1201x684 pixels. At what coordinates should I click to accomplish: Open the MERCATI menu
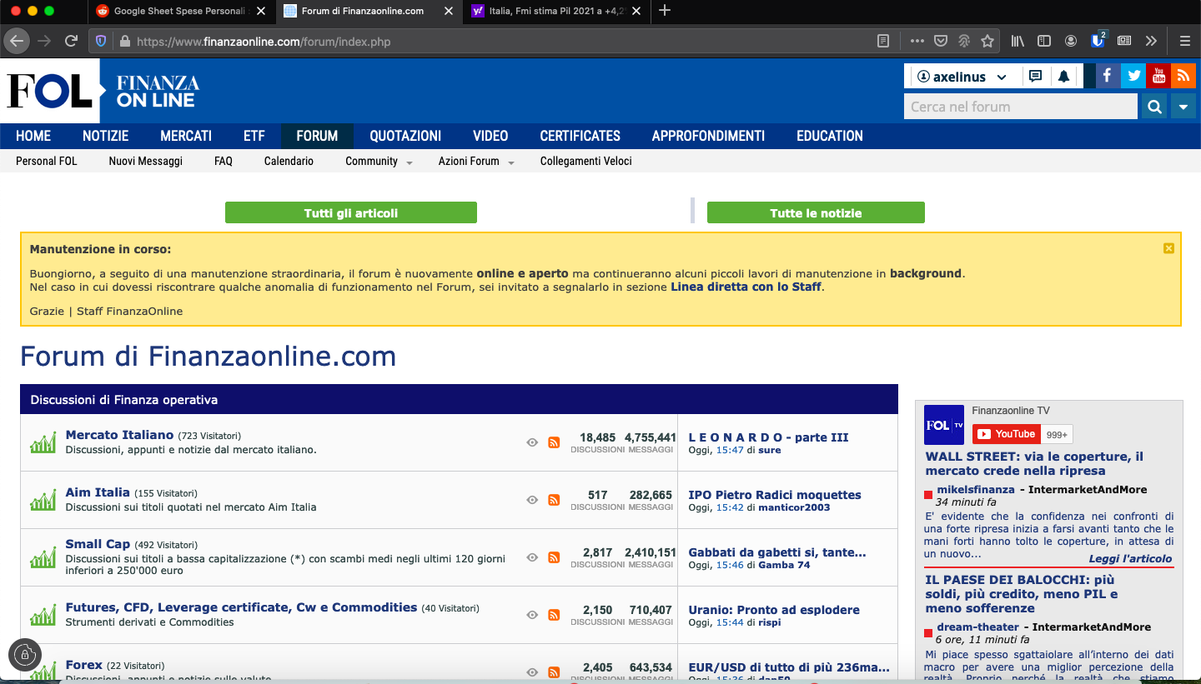[x=186, y=136]
